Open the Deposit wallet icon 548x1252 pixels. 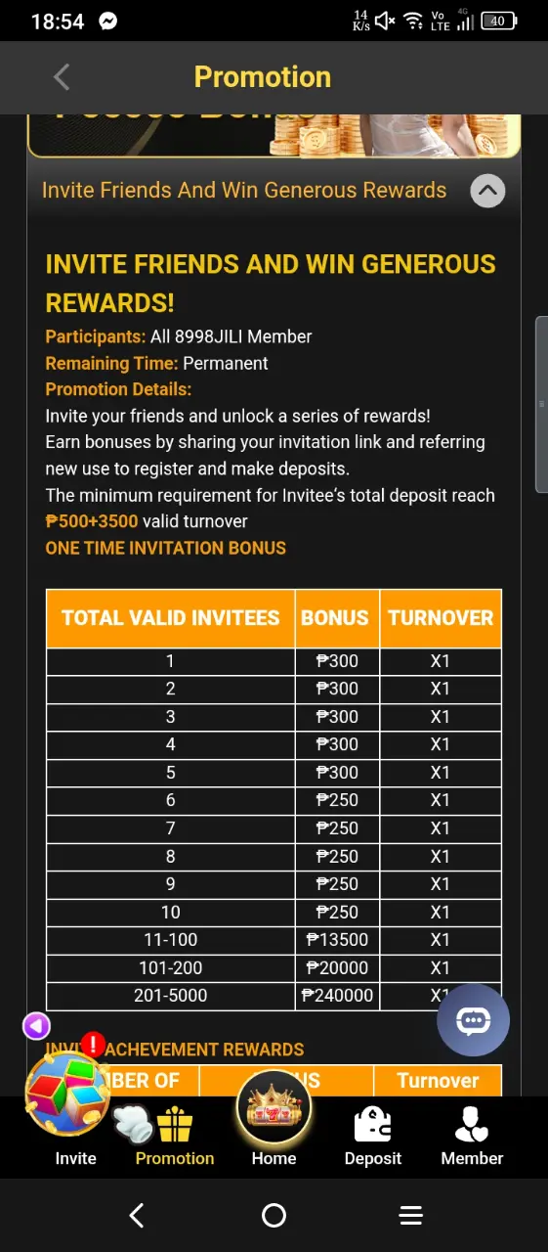coord(373,1124)
